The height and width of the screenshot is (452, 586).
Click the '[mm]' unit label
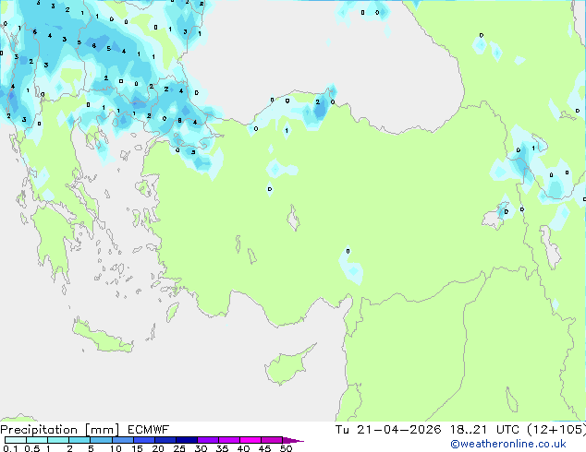coord(102,430)
